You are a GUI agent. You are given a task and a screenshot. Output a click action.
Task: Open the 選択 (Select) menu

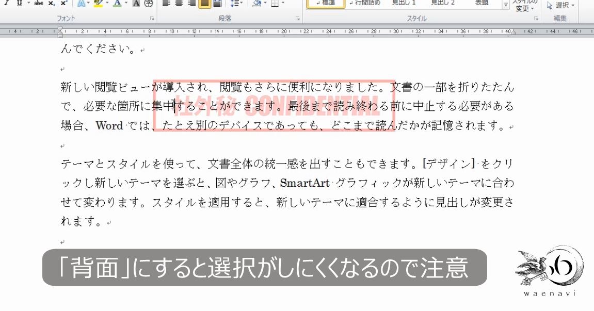point(561,5)
